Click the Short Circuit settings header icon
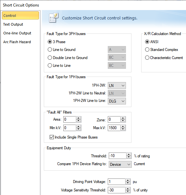The width and height of the screenshot is (186, 195). (x=54, y=18)
